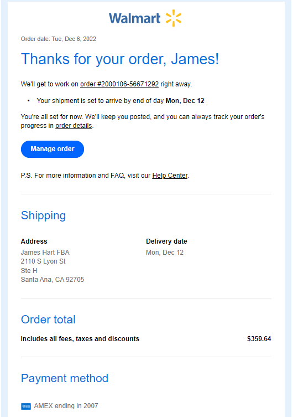This screenshot has height=417, width=293.
Task: Click the AMEX card icon
Action: pyautogui.click(x=26, y=406)
